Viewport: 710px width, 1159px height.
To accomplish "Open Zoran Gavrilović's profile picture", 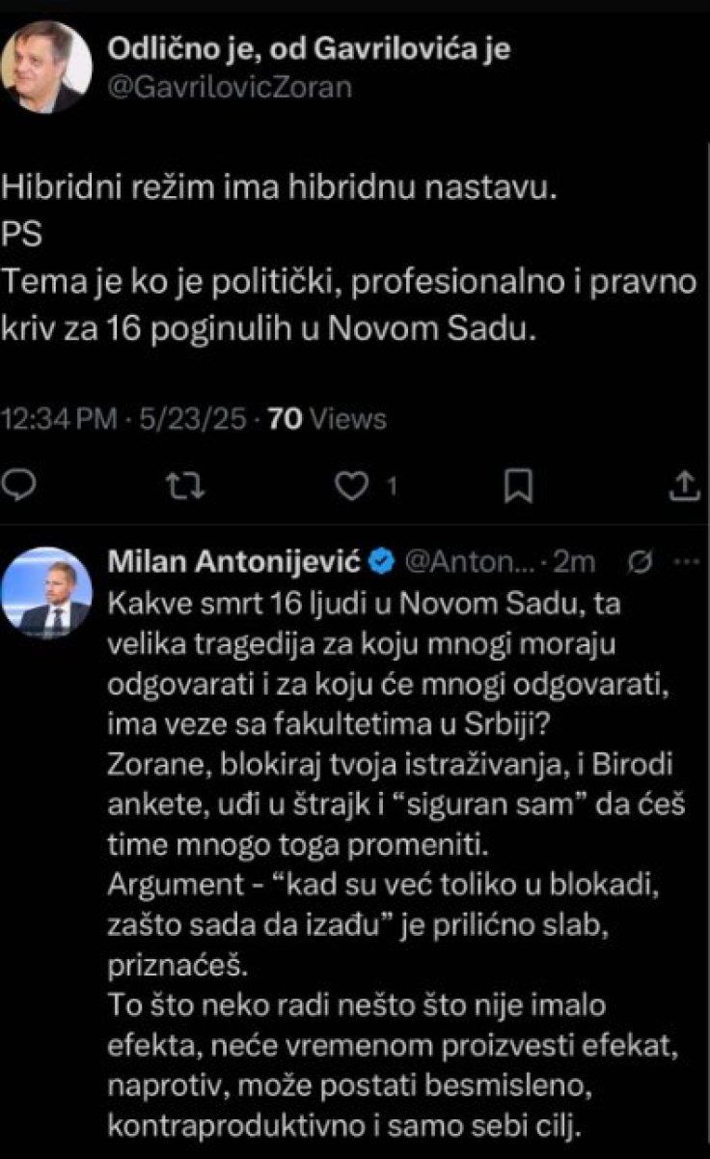I will coord(47,66).
